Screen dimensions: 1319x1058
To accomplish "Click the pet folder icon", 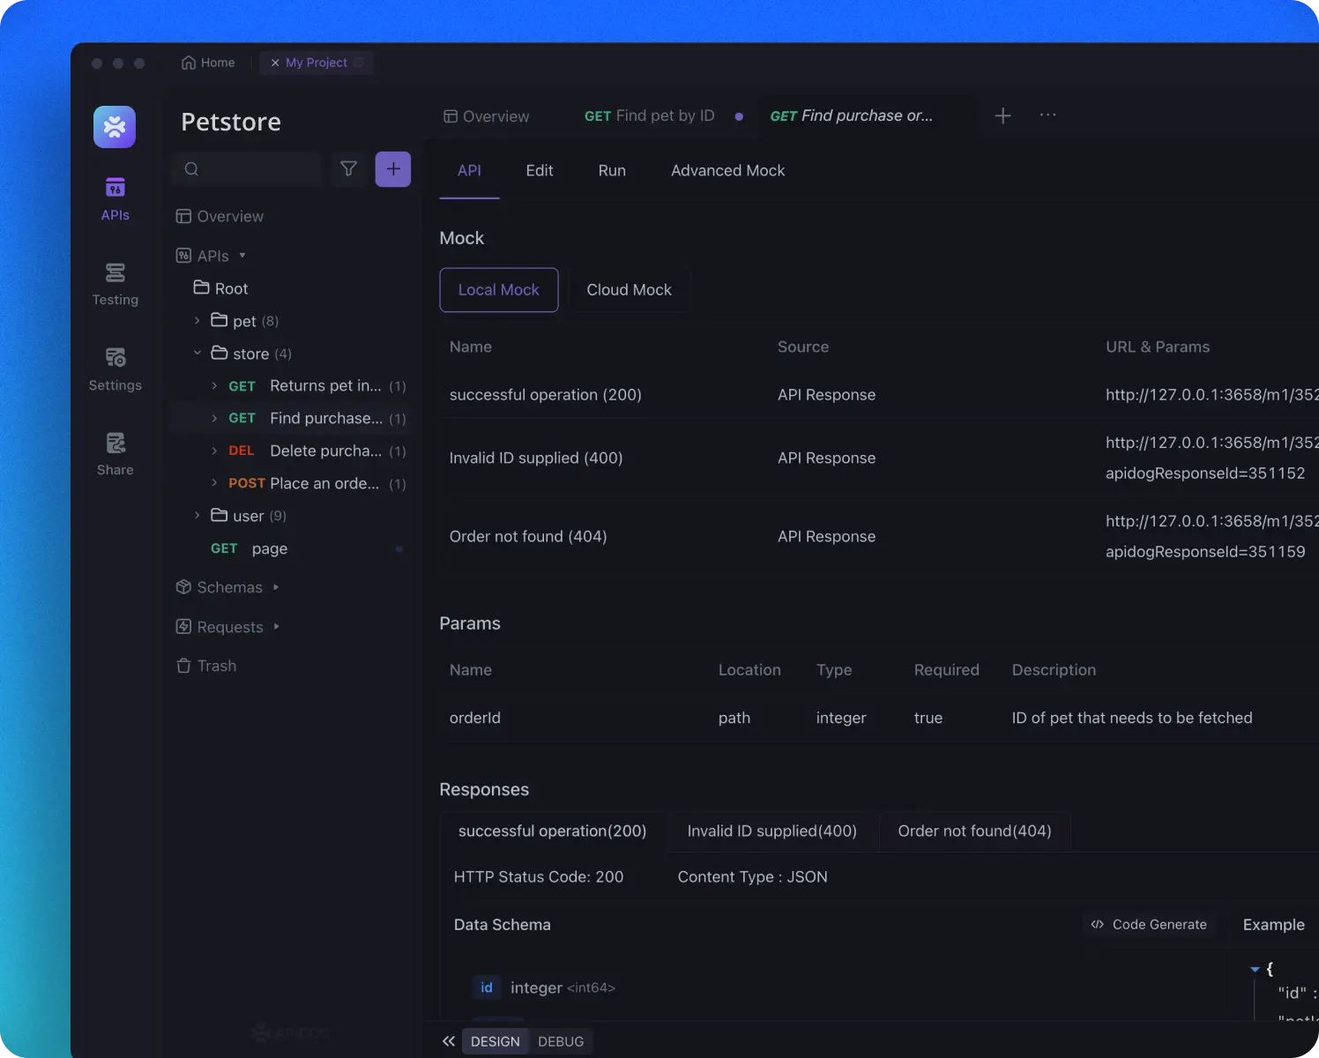I will pyautogui.click(x=219, y=320).
